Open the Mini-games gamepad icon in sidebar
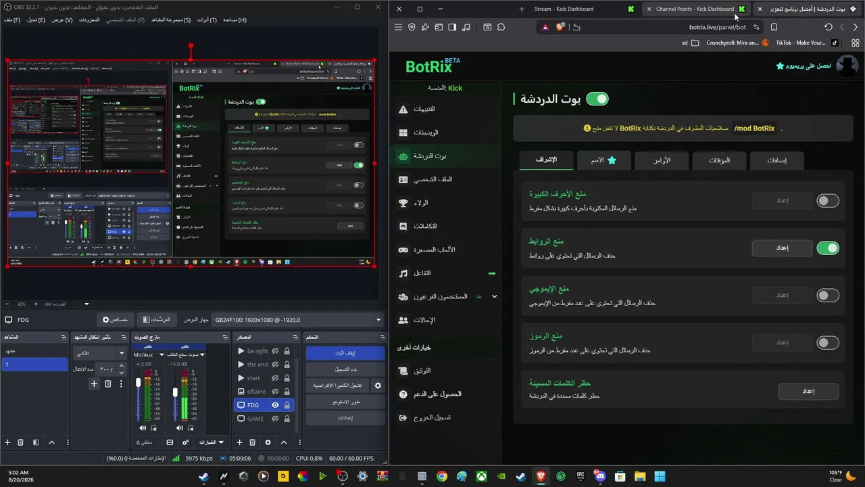 (x=403, y=250)
